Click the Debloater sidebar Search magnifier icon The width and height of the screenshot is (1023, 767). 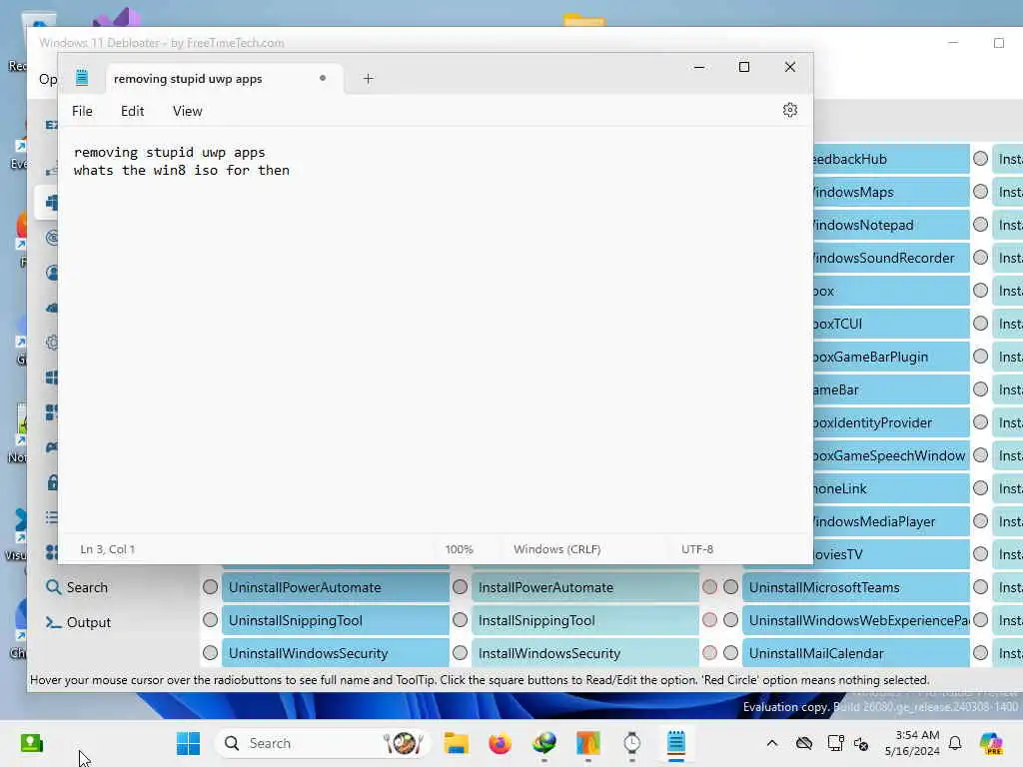[53, 587]
